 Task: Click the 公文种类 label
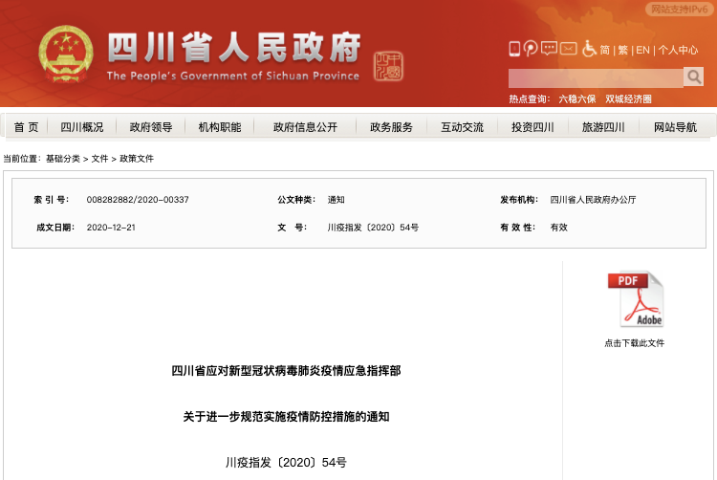[296, 200]
